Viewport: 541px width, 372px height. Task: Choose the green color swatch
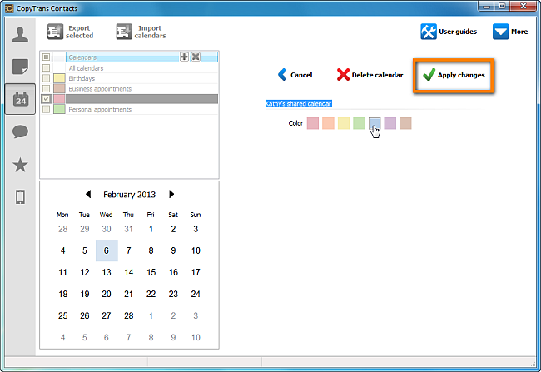point(360,123)
